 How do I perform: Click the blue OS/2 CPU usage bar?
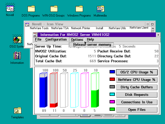(x=43, y=90)
